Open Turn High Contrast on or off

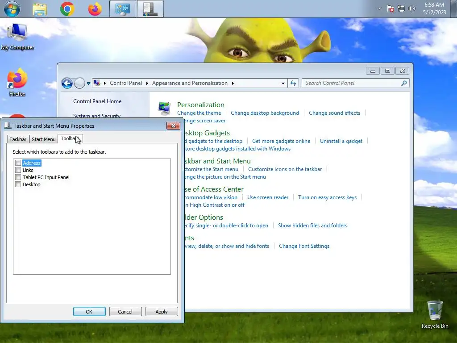(215, 205)
